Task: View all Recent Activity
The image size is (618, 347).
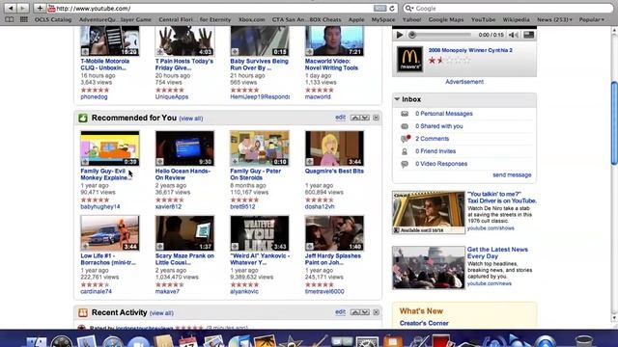Action: click(x=161, y=313)
